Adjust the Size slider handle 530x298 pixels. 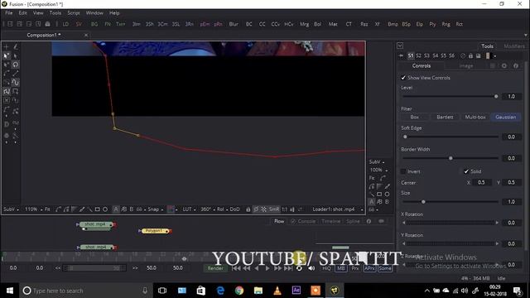pos(423,202)
